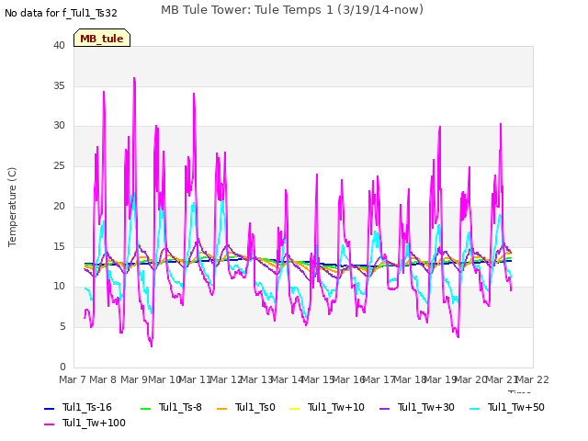This screenshot has height=441, width=588.
Task: Select the Tul1_Ts-8 legend label
Action: (180, 407)
